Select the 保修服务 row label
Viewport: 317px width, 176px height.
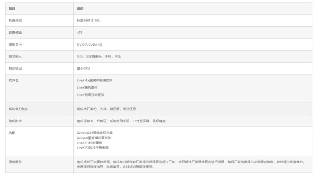(16, 162)
